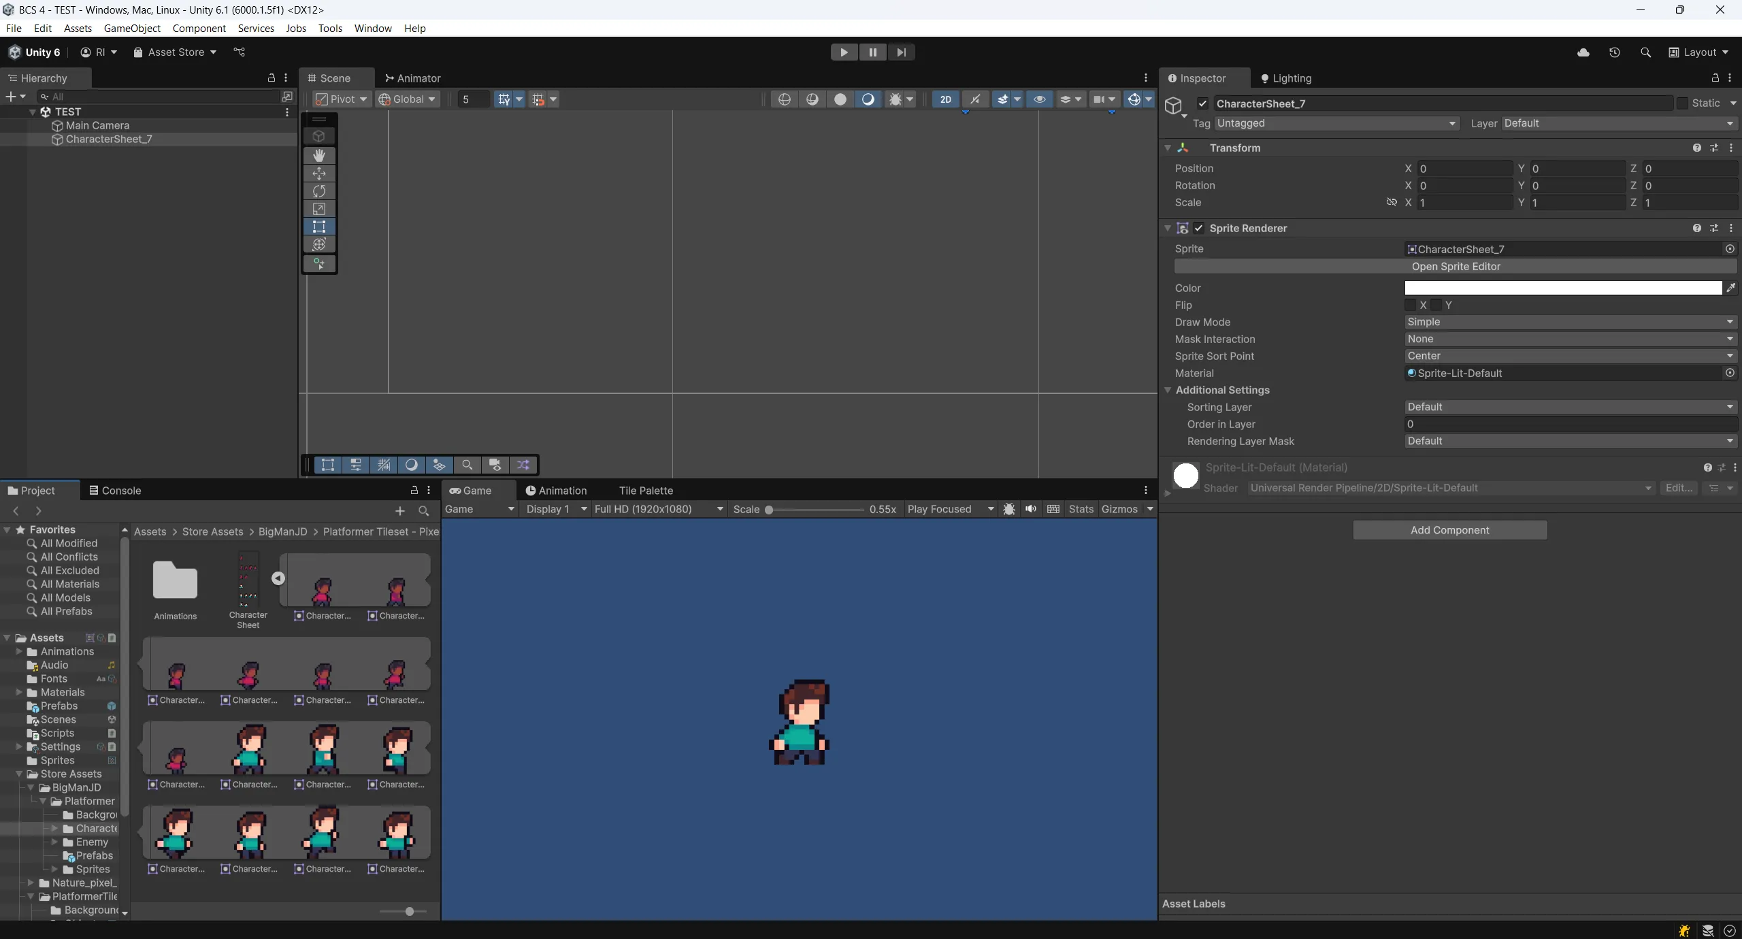1742x939 pixels.
Task: Switch to the Tile Palette tab
Action: [646, 491]
